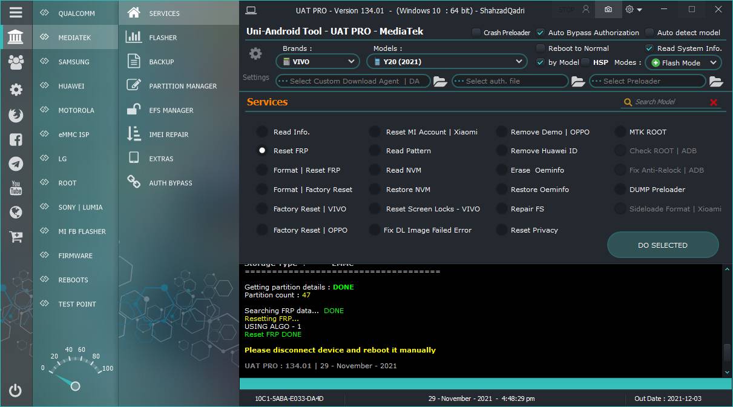Open the users group icon
Viewport: 733px width, 407px height.
[x=16, y=62]
